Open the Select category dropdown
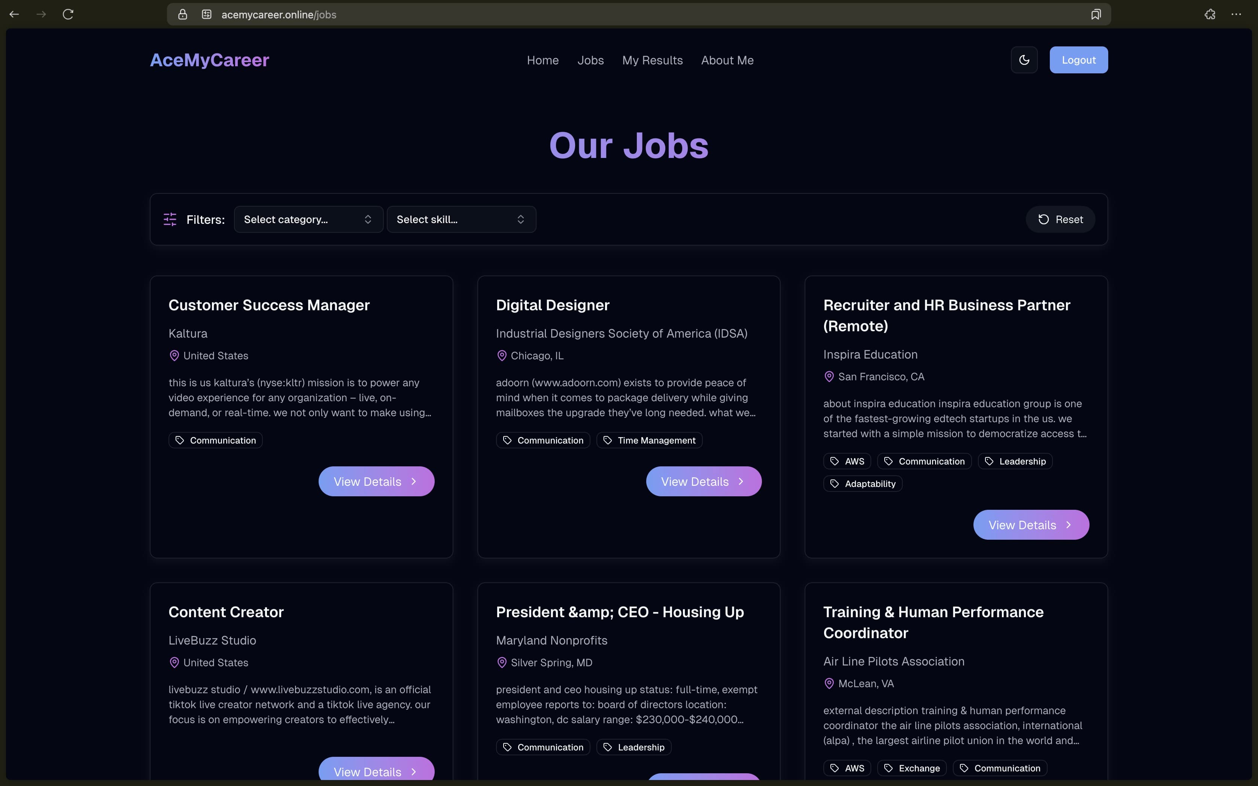The height and width of the screenshot is (786, 1258). [308, 219]
